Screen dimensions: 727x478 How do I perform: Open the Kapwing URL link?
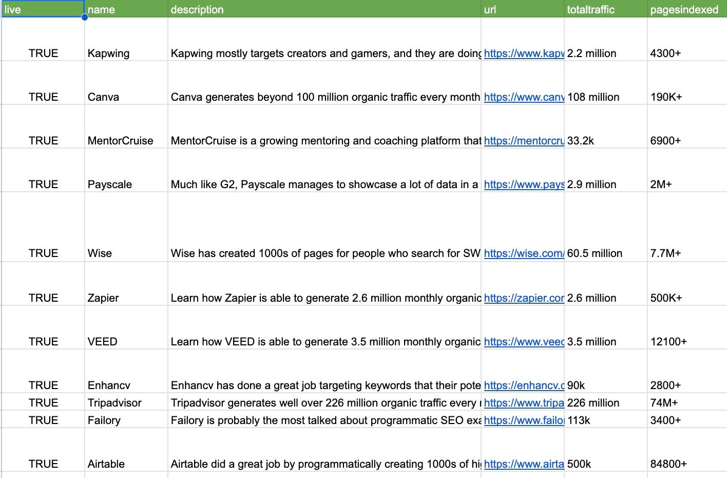(524, 53)
